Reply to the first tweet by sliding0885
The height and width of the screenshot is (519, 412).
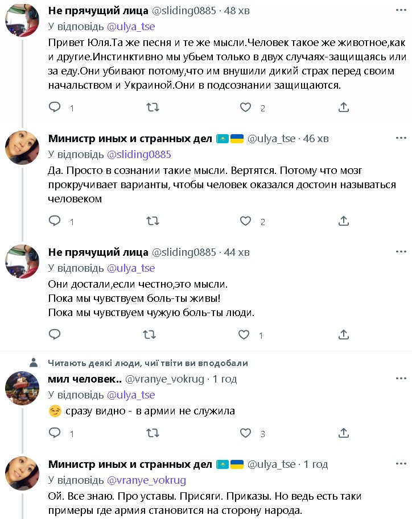[55, 107]
